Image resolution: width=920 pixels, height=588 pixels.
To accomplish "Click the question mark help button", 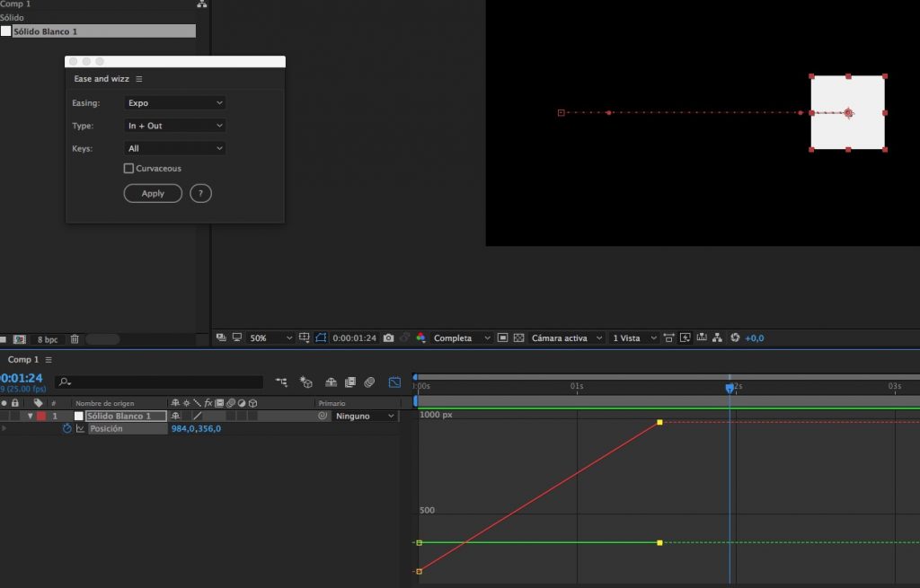I will pos(200,193).
